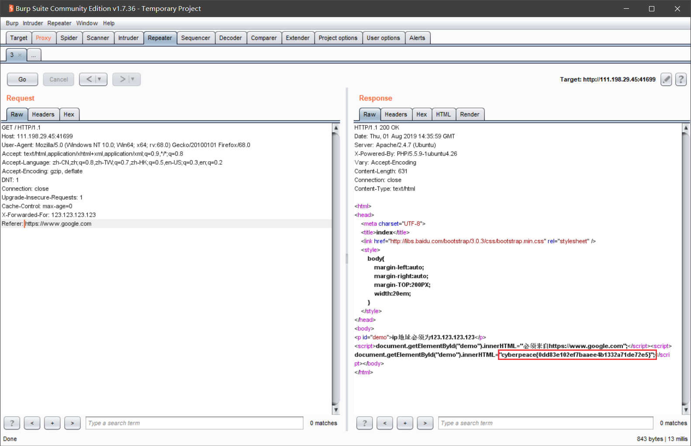Close Repeater tab 3 with the x
Viewport: 691px width, 446px height.
20,55
